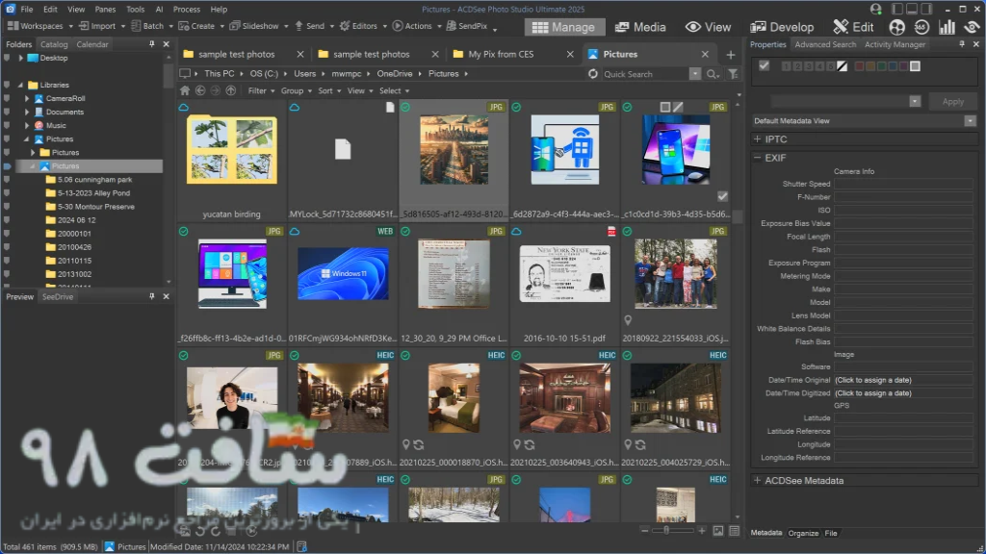Screen dimensions: 986x554
Task: Expand the CameraRoll tree node
Action: point(27,99)
